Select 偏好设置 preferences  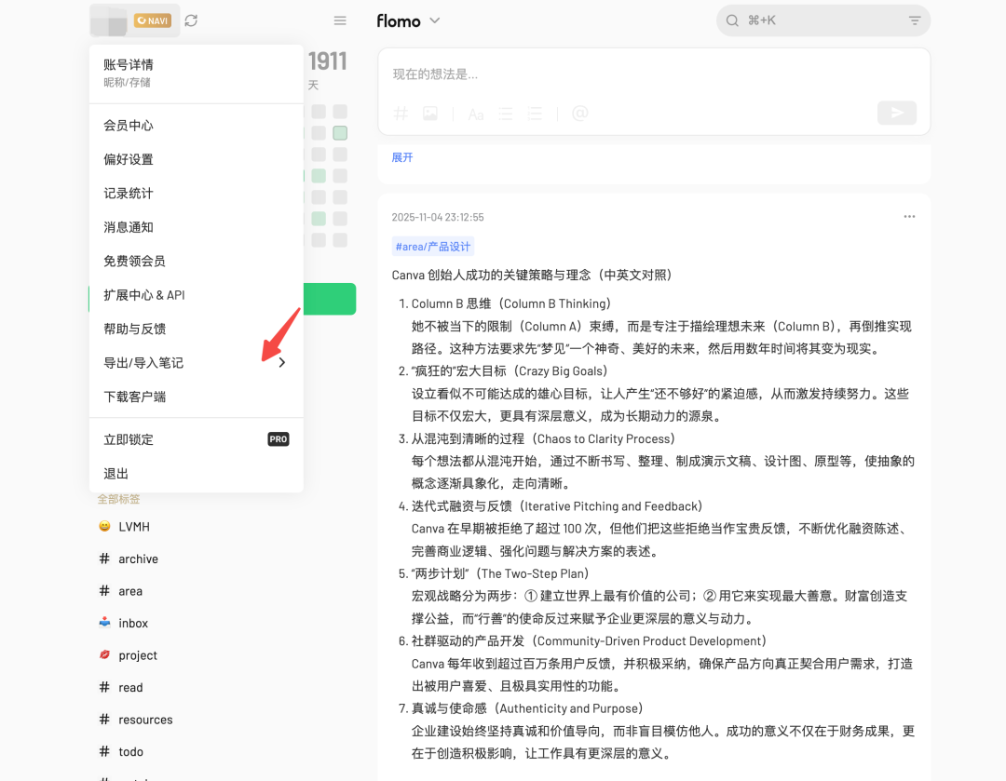click(197, 160)
